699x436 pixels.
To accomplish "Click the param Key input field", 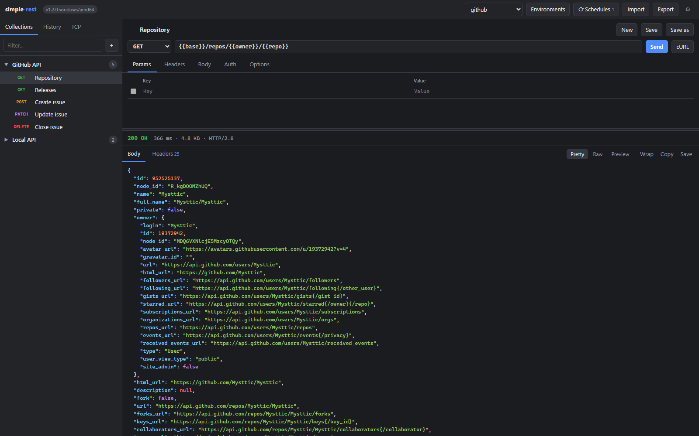I will click(275, 91).
